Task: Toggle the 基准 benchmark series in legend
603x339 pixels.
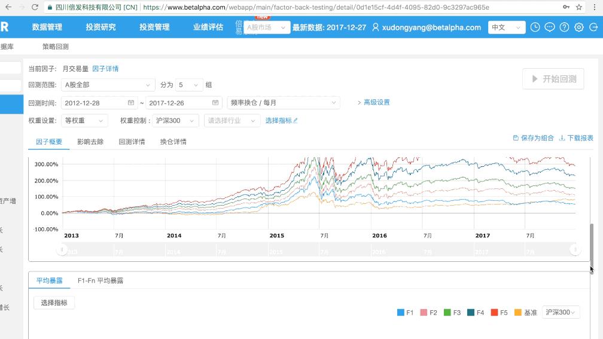Action: pos(526,313)
